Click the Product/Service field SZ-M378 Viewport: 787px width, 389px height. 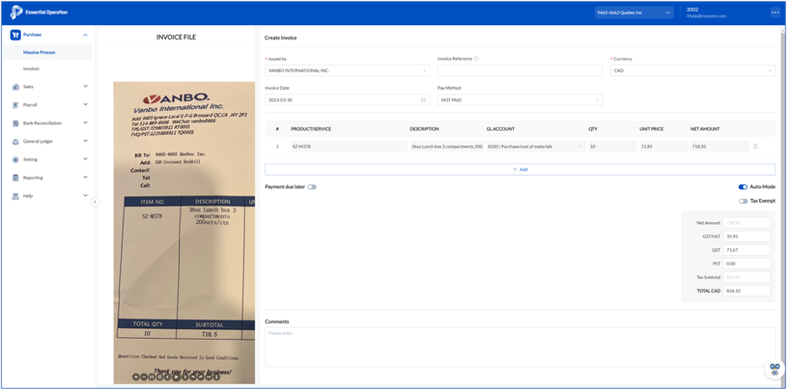[x=349, y=147]
